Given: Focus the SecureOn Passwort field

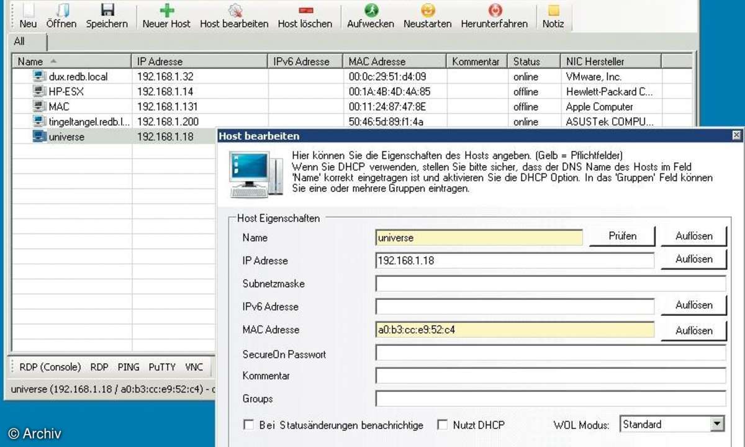Looking at the screenshot, I should point(551,353).
